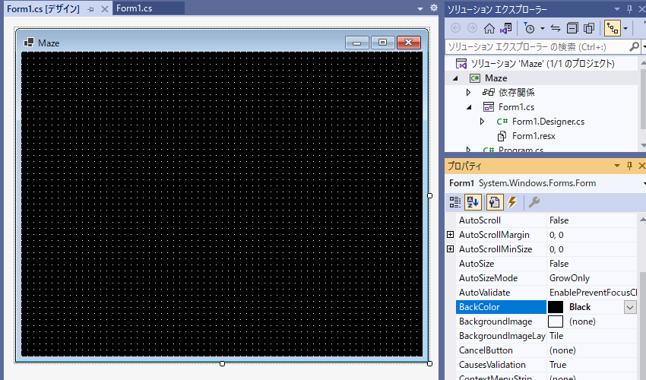Open プロパティ panel window position dropdown
This screenshot has height=380, width=646.
click(617, 166)
